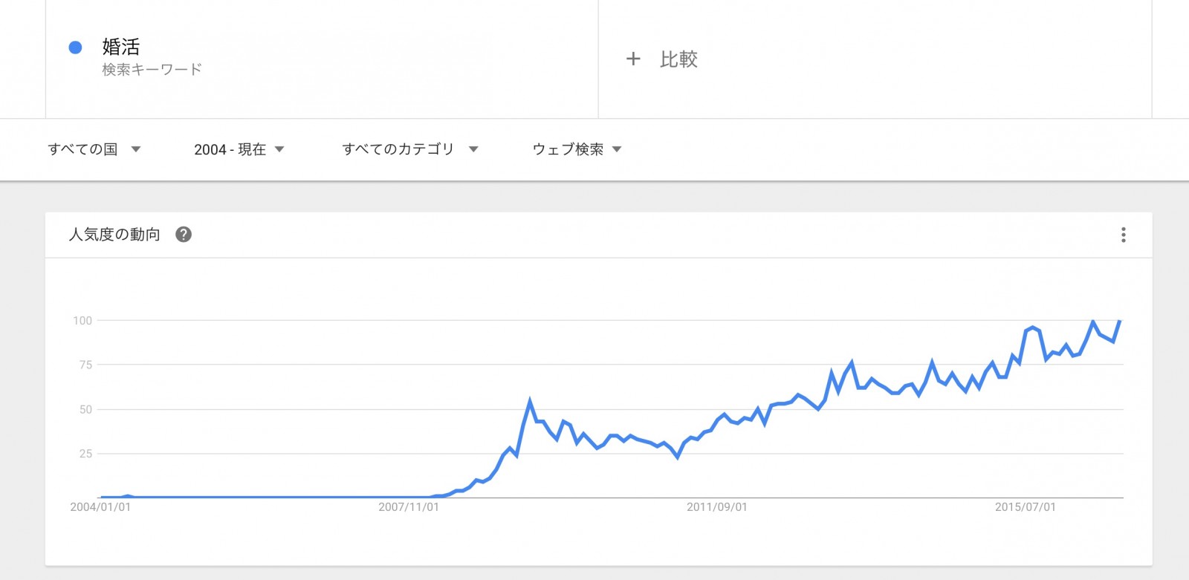Click the arrow next to すべての国
The height and width of the screenshot is (580, 1189).
pyautogui.click(x=136, y=149)
